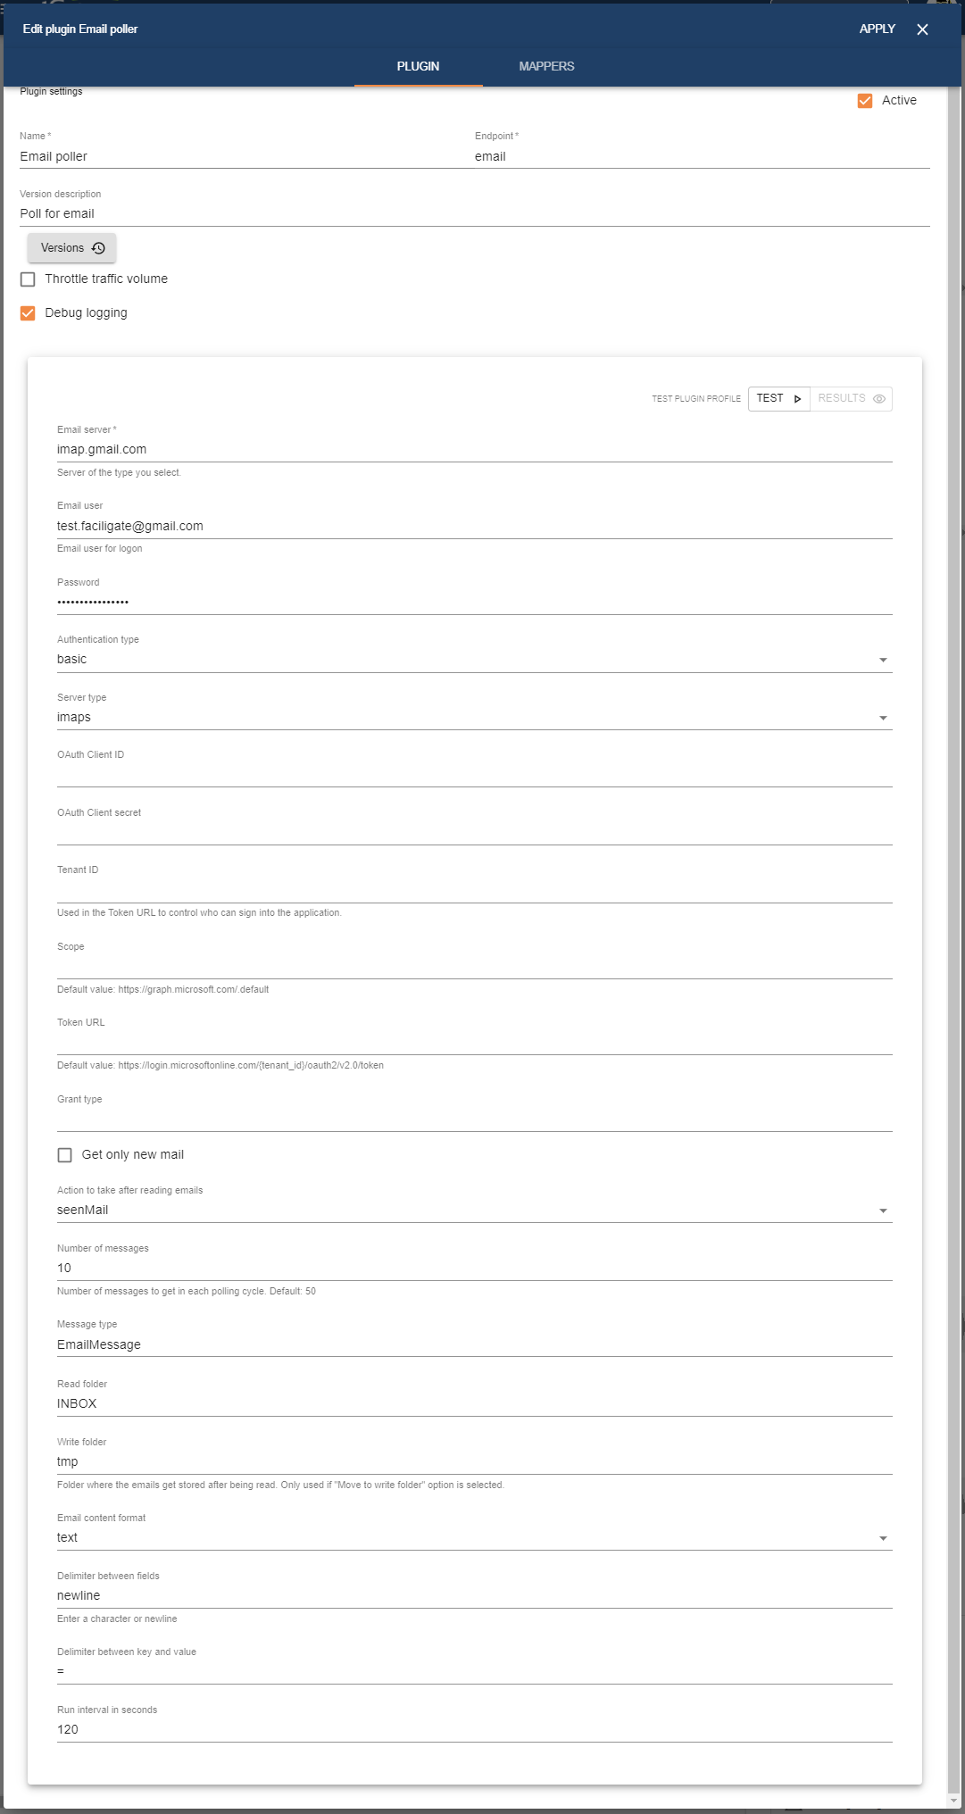Check the Get only new mail box
Image resolution: width=965 pixels, height=1814 pixels.
tap(65, 1155)
